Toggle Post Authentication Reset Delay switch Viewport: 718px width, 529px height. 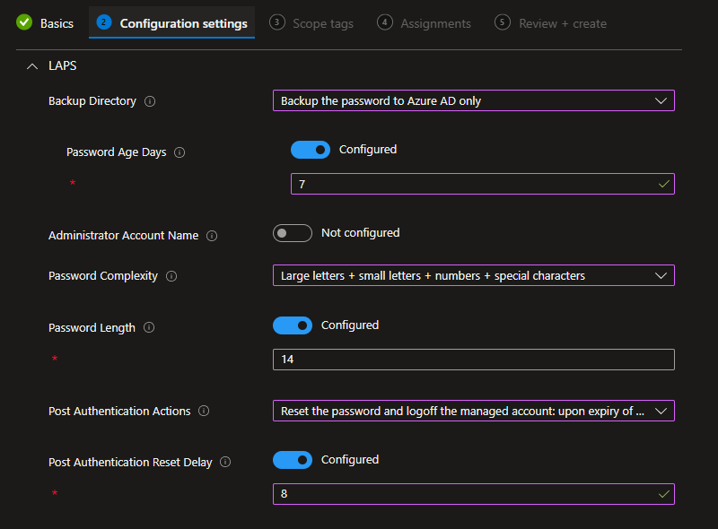click(x=292, y=460)
